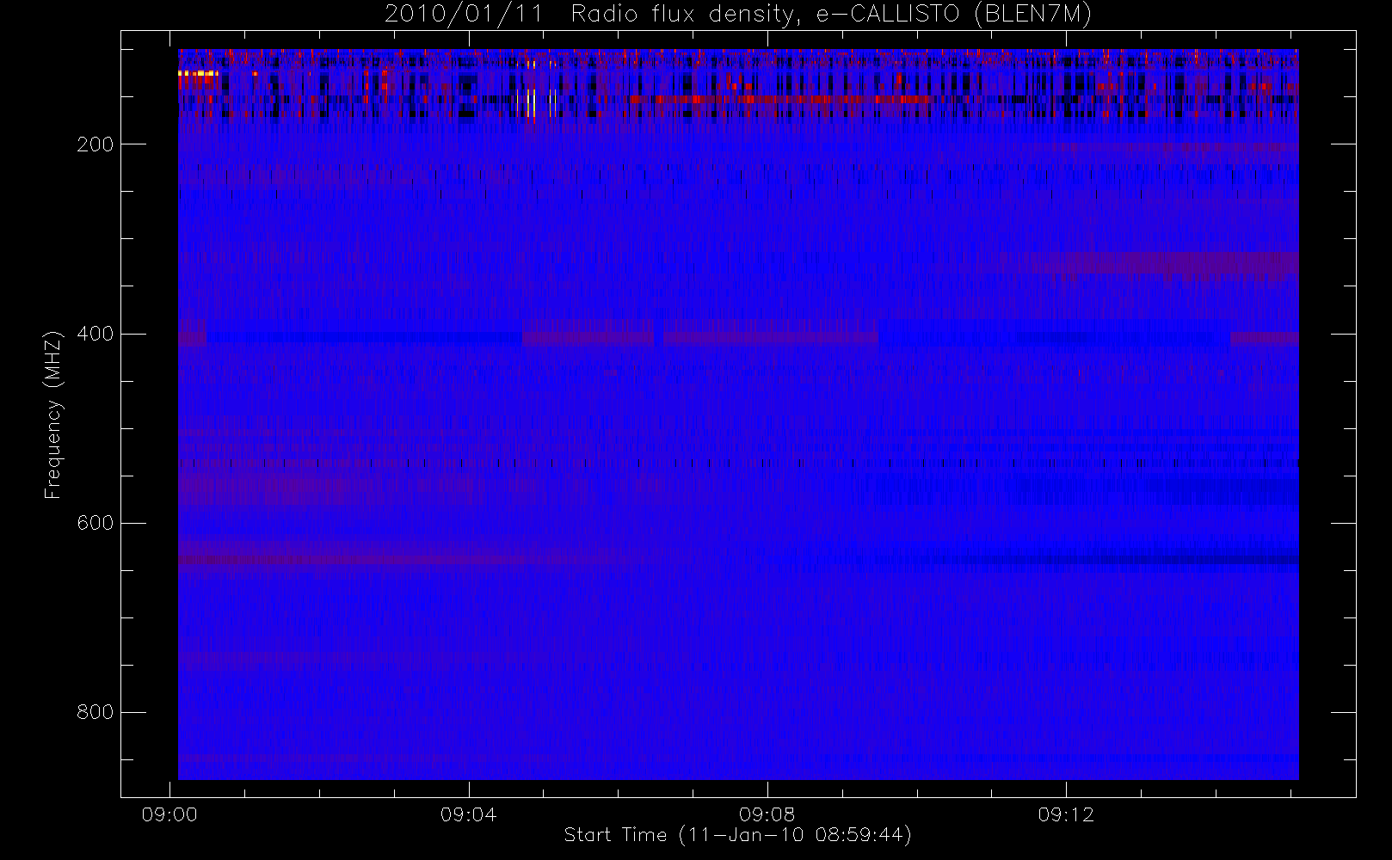The height and width of the screenshot is (860, 1392).
Task: Click the 200 frequency tick label
Action: pos(95,144)
